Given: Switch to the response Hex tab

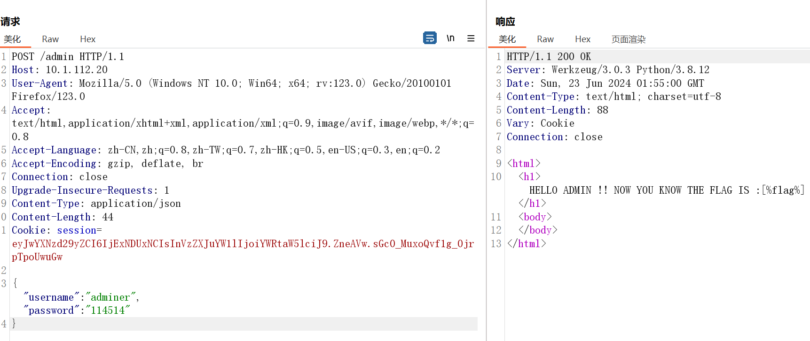Looking at the screenshot, I should (582, 39).
